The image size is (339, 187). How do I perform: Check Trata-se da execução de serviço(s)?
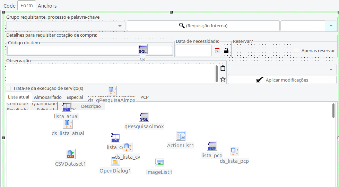tap(8, 88)
